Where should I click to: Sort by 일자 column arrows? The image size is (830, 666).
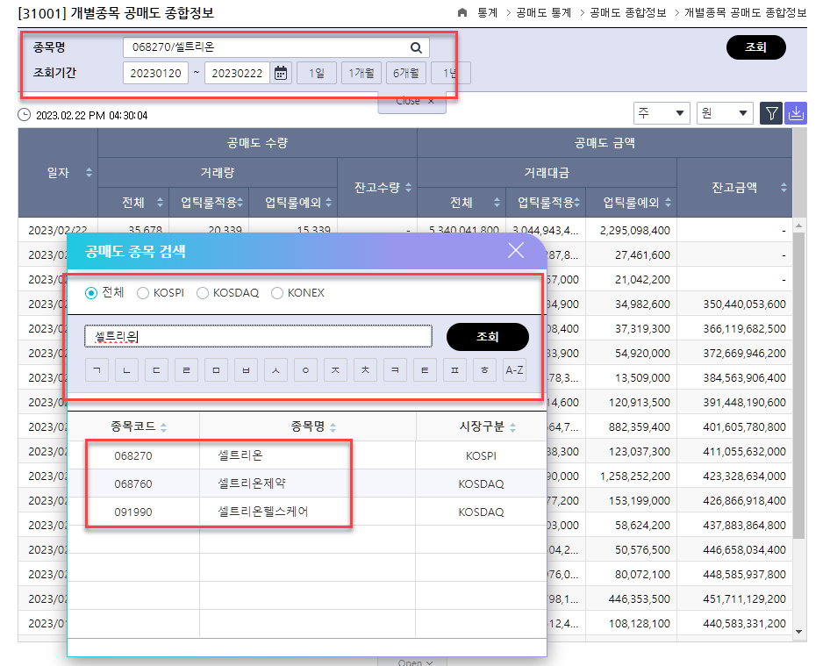point(89,173)
